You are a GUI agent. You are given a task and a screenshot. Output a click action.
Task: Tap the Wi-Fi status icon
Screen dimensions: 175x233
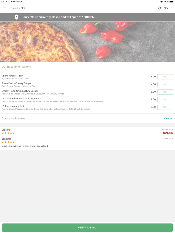[x=161, y=2]
